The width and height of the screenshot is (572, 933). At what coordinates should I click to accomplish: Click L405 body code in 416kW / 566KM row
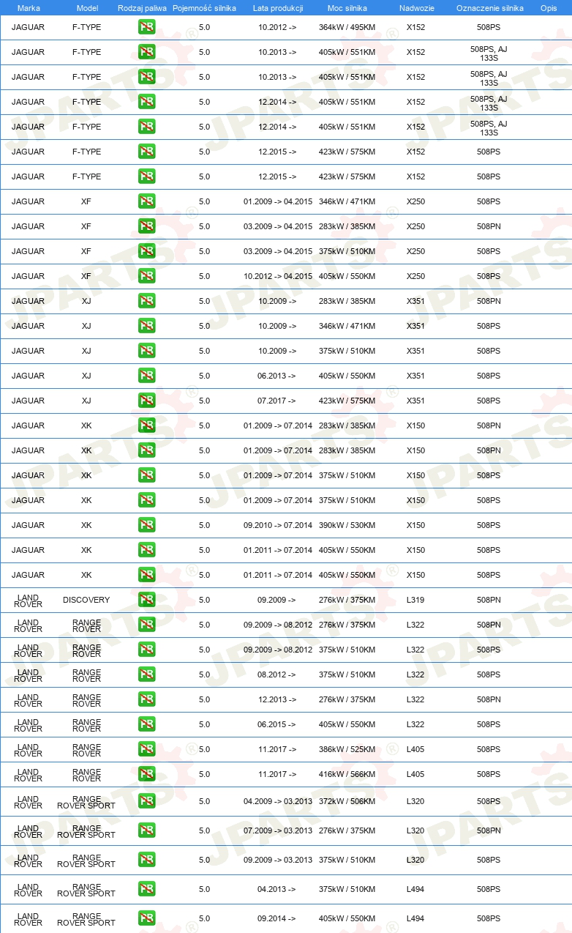click(415, 774)
